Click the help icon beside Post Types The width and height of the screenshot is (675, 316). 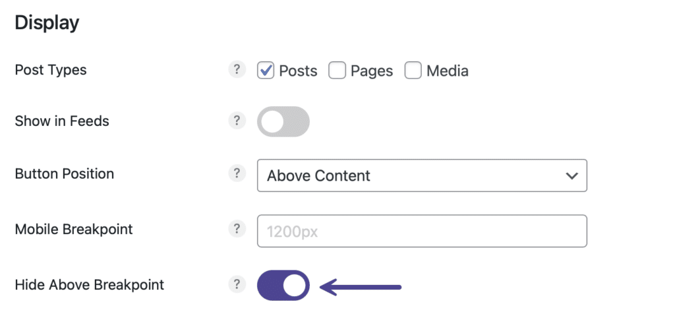(x=237, y=69)
